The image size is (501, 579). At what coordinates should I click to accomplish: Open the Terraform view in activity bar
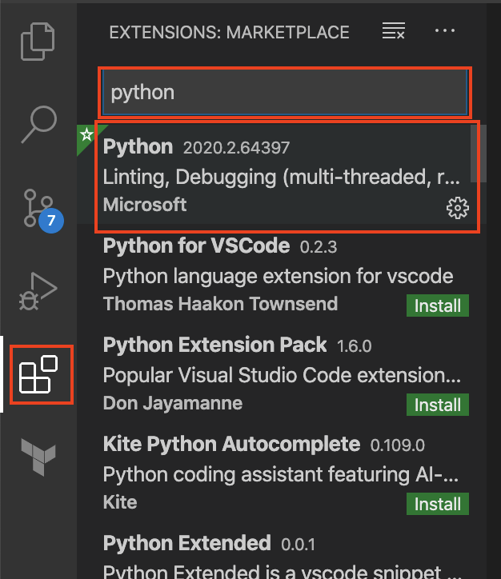pyautogui.click(x=38, y=457)
